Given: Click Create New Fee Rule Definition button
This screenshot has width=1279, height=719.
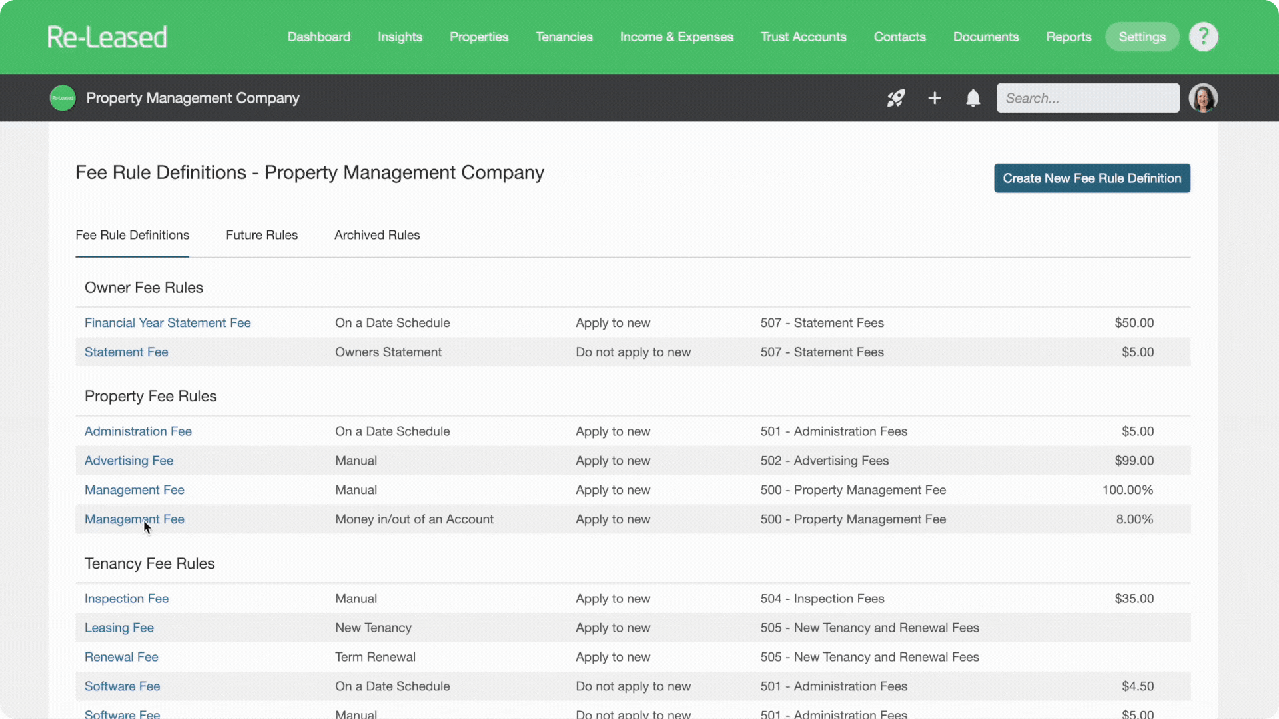Looking at the screenshot, I should point(1092,178).
